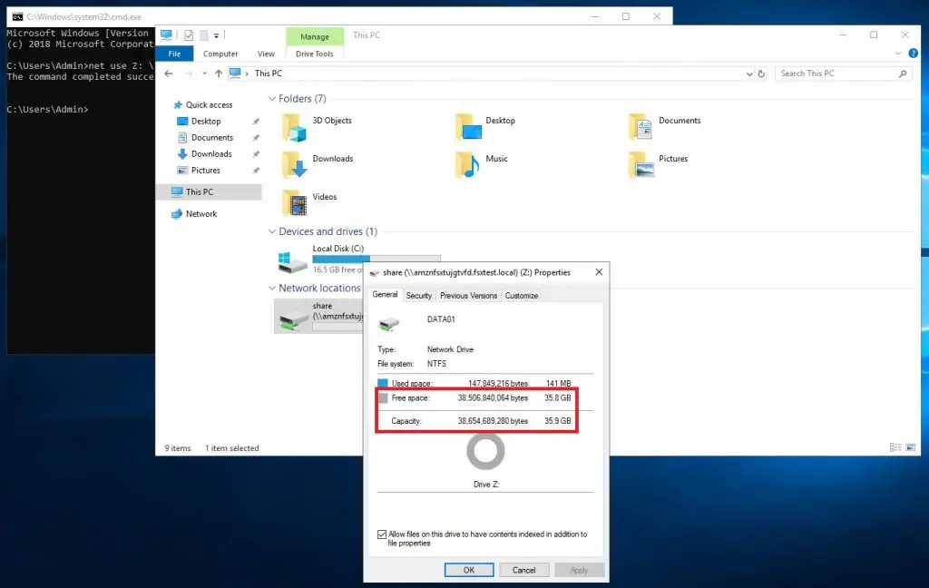Collapse the Folders (7) group
This screenshot has width=929, height=588.
point(272,98)
